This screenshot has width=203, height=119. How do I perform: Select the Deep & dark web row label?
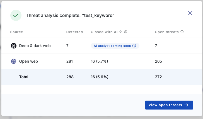click(35, 46)
